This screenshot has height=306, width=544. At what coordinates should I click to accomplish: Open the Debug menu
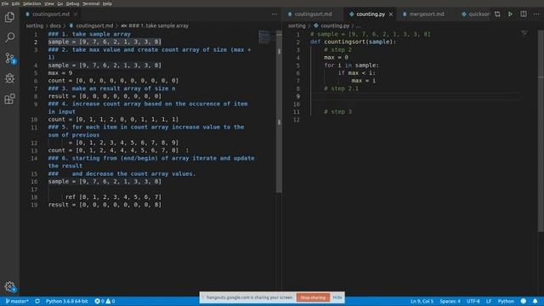[72, 3]
